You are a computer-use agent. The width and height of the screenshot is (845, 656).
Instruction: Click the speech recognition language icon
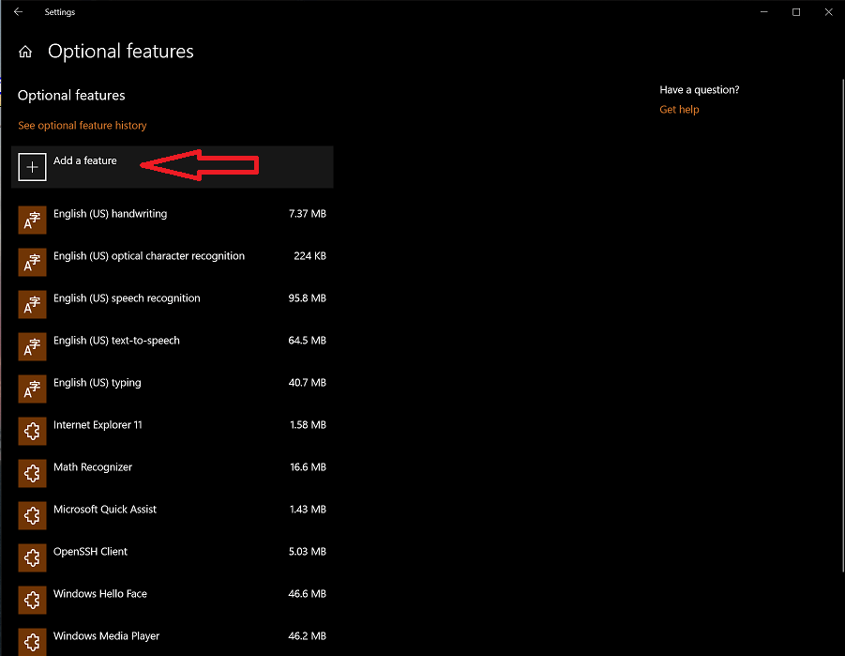click(32, 304)
